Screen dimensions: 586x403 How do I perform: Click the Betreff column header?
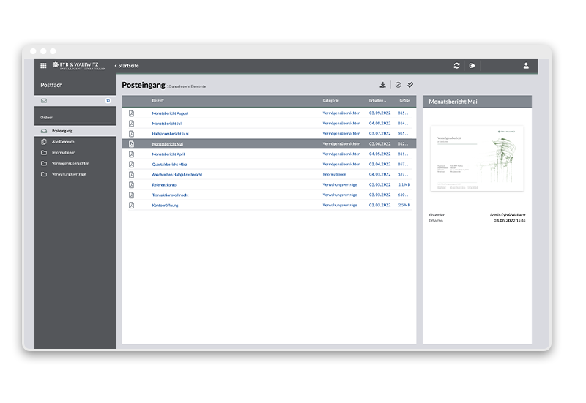[x=158, y=100]
